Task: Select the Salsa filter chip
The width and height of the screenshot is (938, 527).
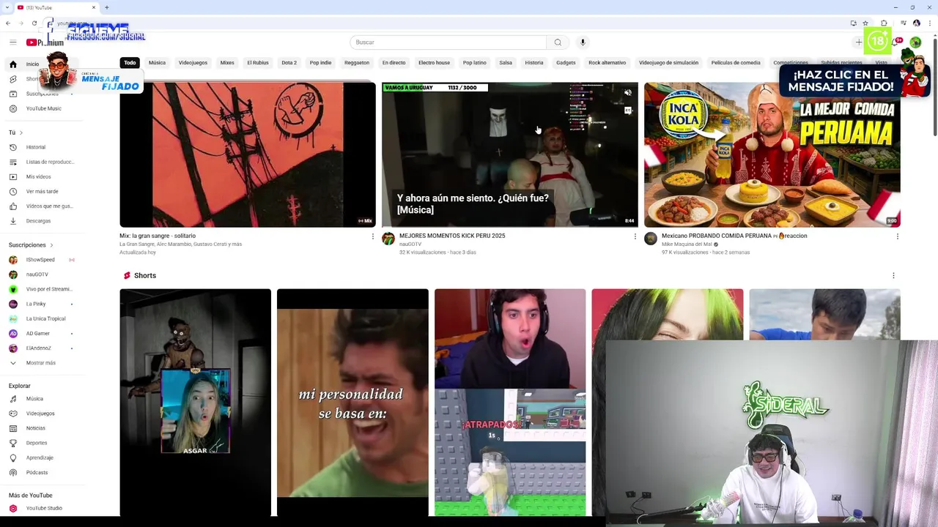Action: (x=506, y=63)
